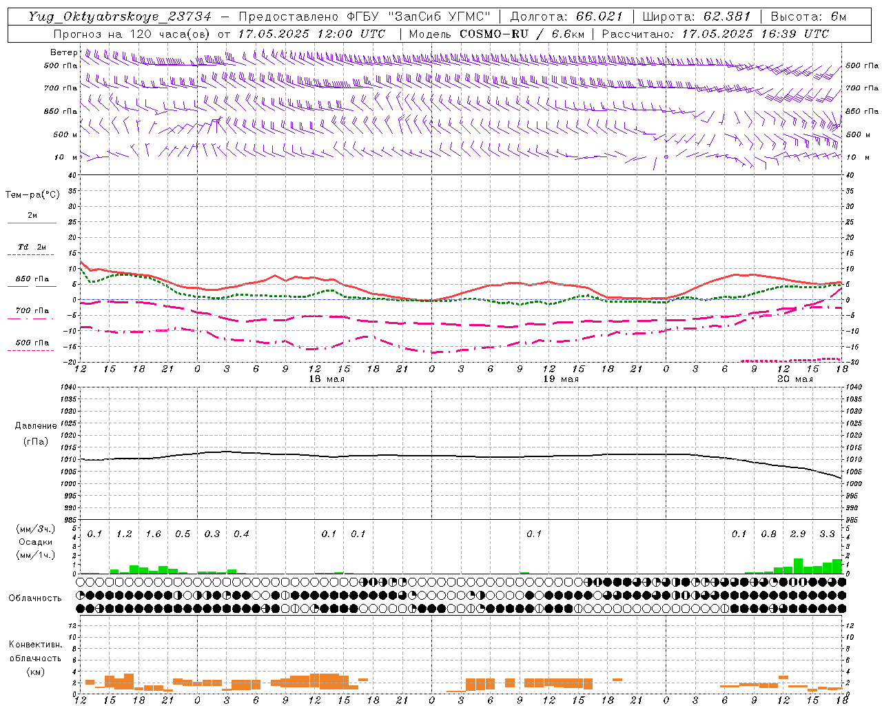Click the 700 гПа dashed legend line sample
The height and width of the screenshot is (706, 882).
click(30, 318)
